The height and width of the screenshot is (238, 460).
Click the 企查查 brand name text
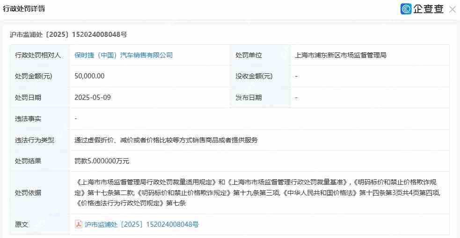coord(428,9)
